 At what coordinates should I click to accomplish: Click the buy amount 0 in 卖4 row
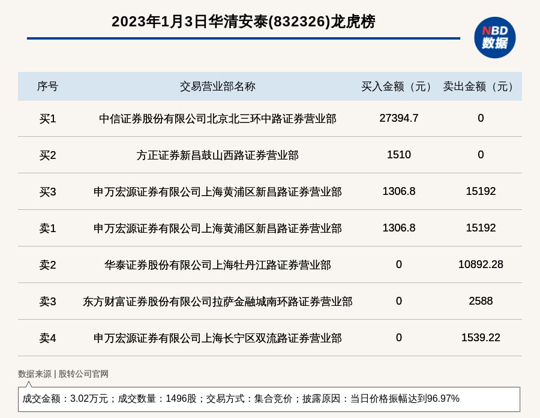399,338
